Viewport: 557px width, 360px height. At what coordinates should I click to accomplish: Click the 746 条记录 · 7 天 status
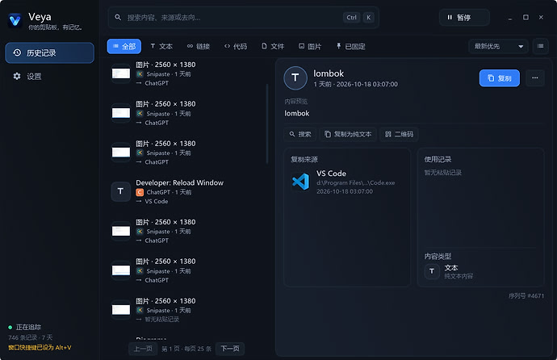pos(30,337)
